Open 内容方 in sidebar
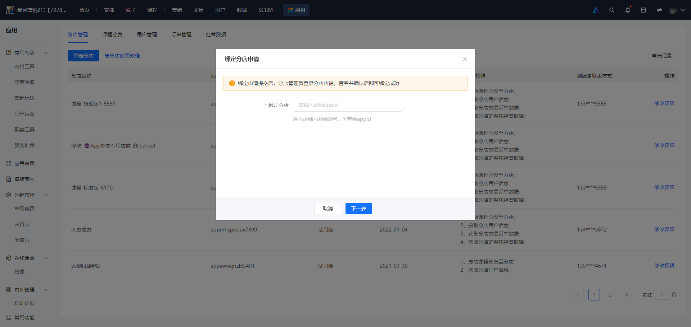 (x=22, y=224)
